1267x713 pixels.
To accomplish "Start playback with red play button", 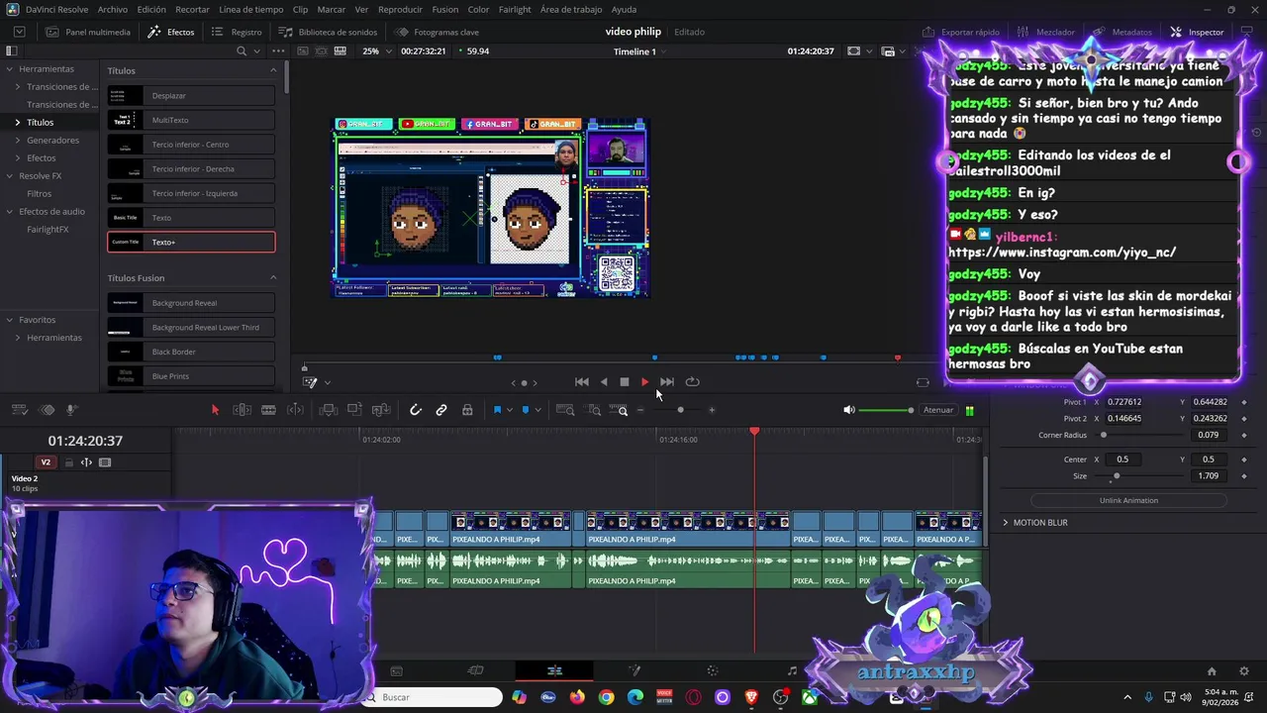I will 645,382.
